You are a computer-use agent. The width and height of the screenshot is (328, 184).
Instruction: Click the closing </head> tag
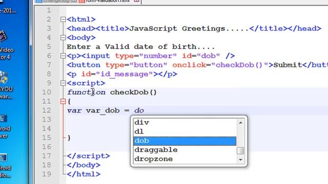pyautogui.click(x=304, y=29)
